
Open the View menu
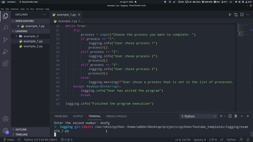click(x=23, y=9)
